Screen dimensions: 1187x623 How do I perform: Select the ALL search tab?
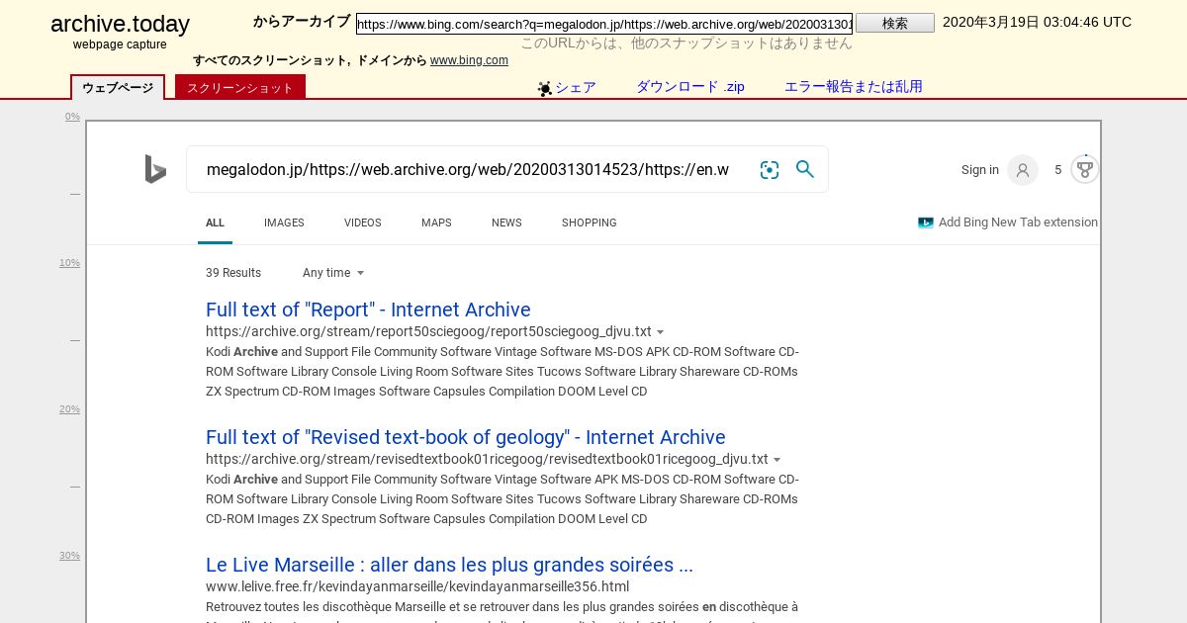(215, 222)
